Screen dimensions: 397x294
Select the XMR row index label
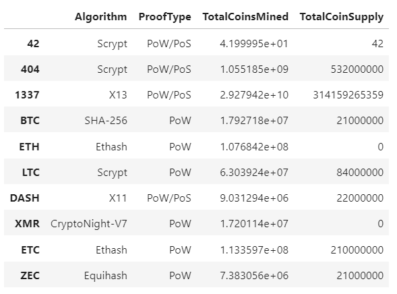point(28,224)
